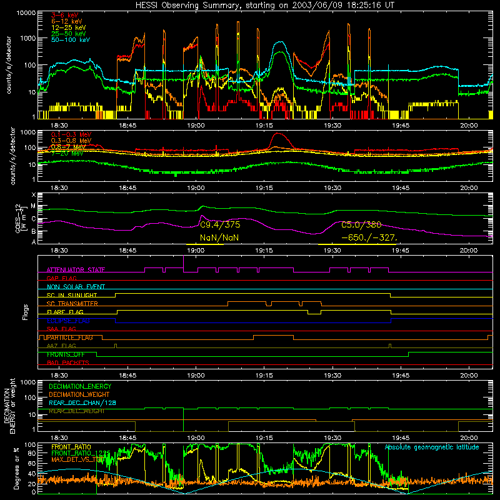Click the B class tick on GOES axis
This screenshot has height=500, width=500.
click(x=34, y=231)
